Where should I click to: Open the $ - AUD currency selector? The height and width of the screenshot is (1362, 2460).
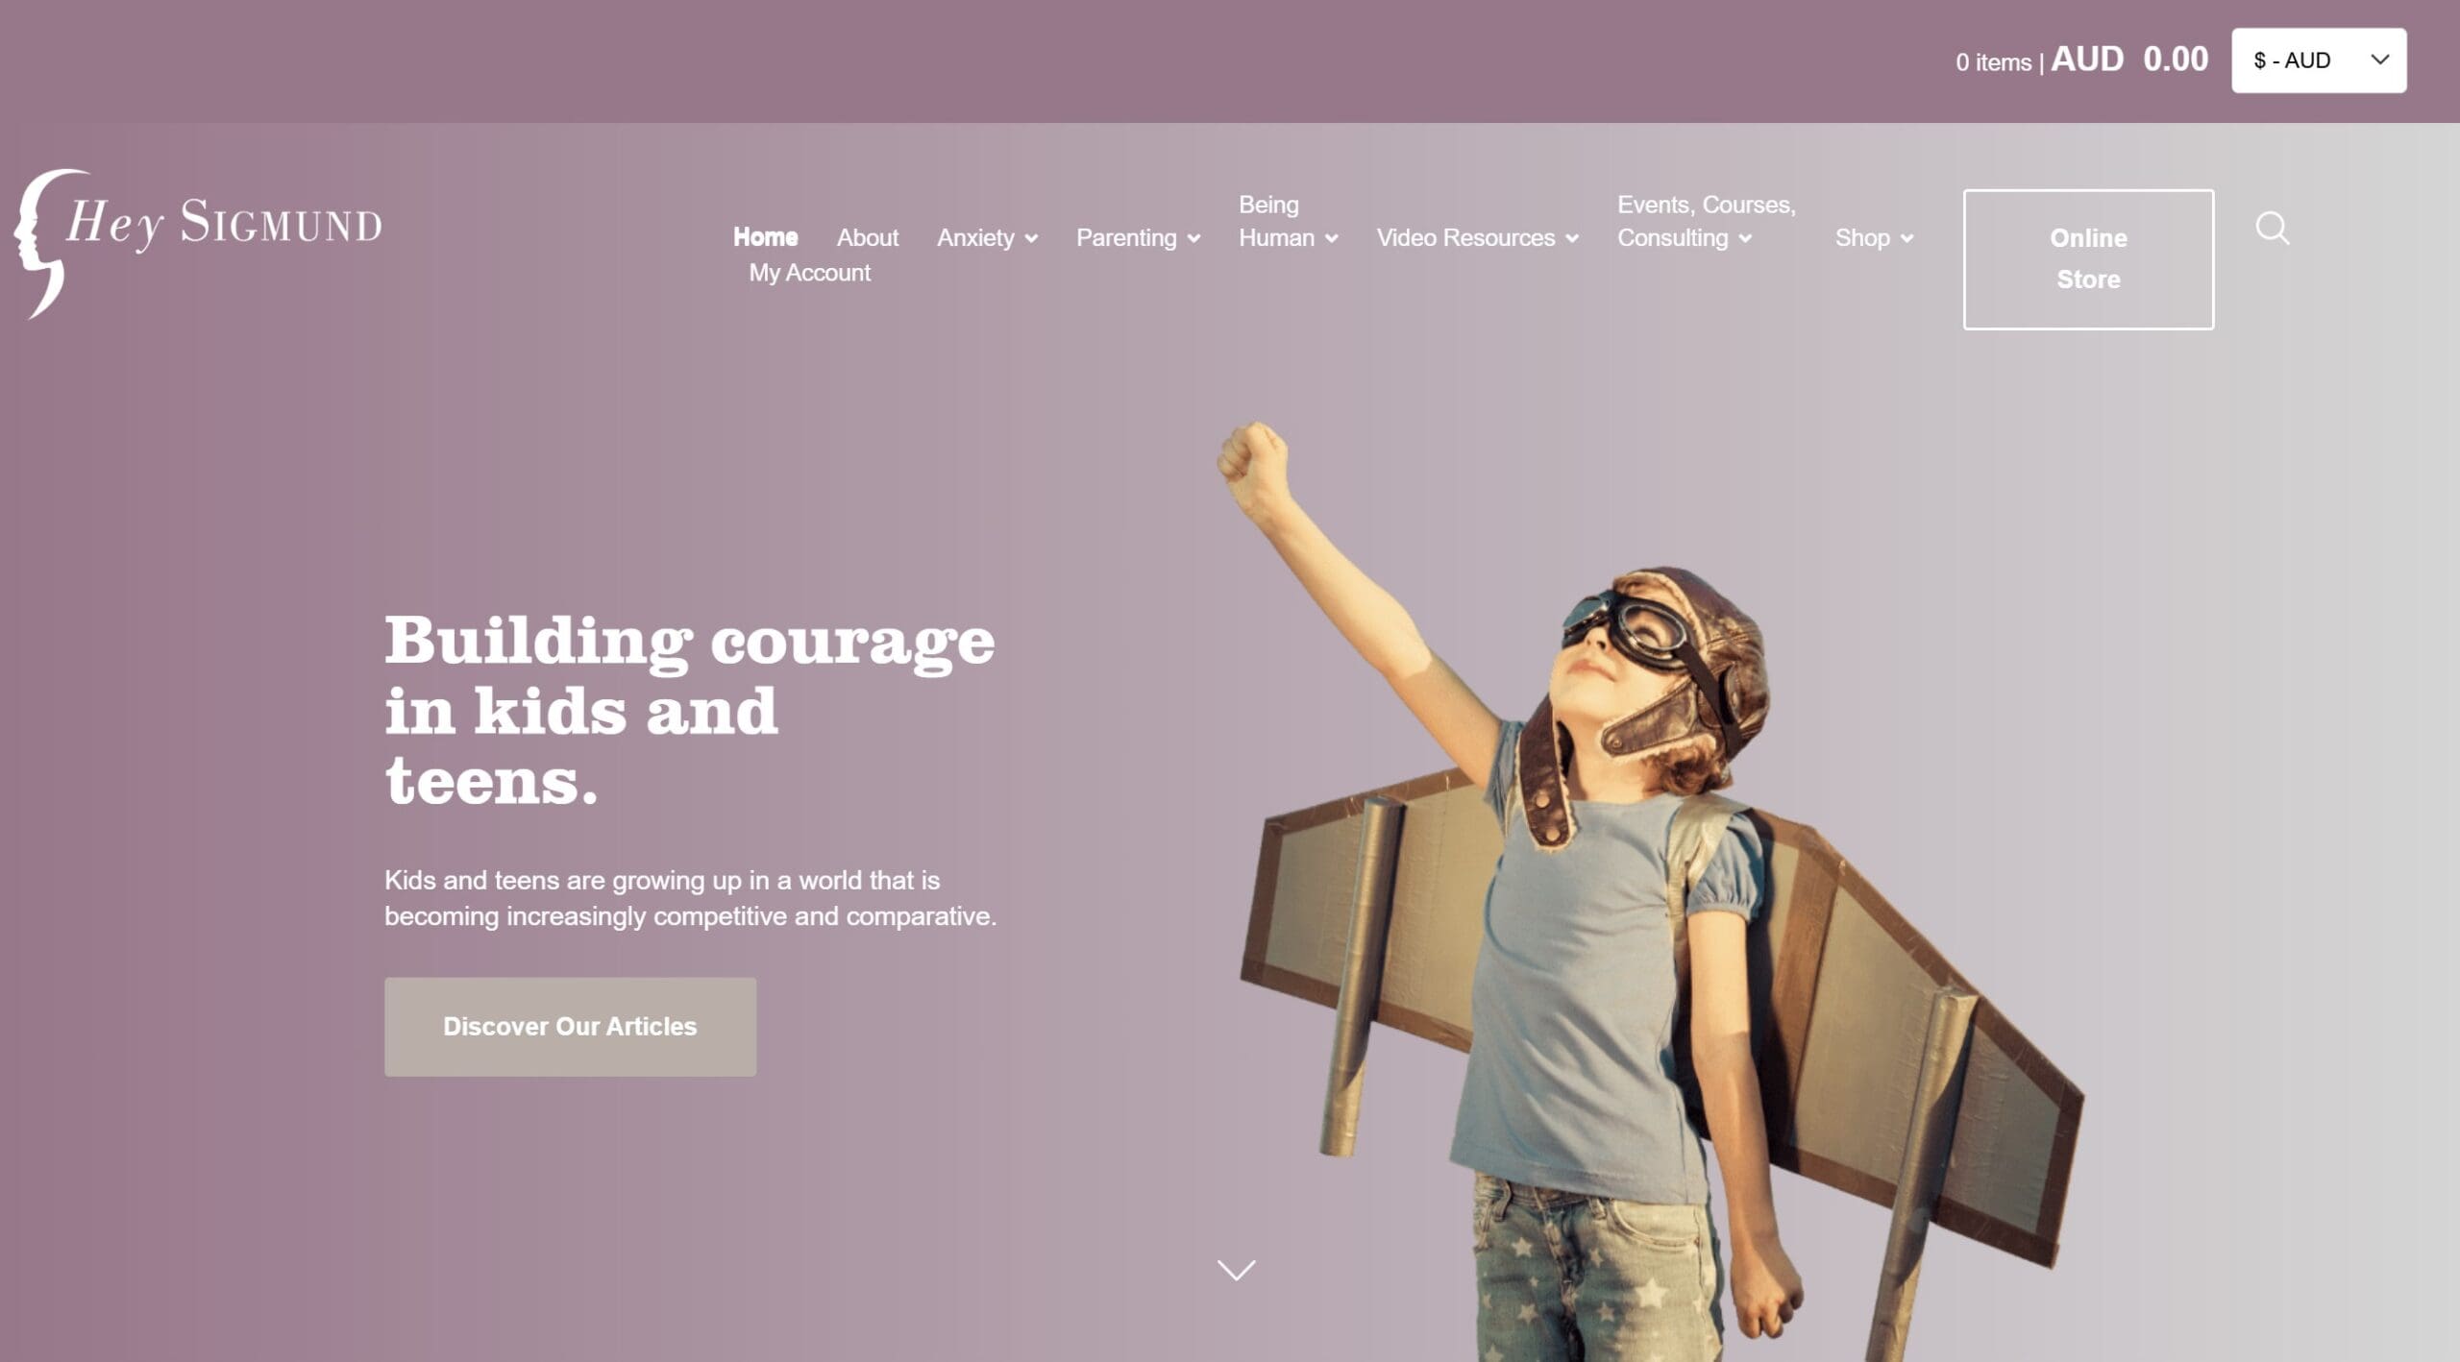[x=2319, y=61]
